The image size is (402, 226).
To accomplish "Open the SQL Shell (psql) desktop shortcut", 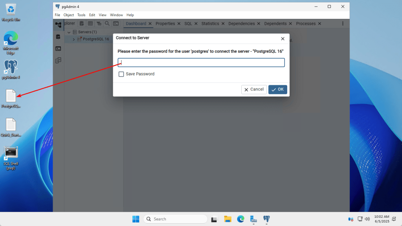I will coord(11,153).
